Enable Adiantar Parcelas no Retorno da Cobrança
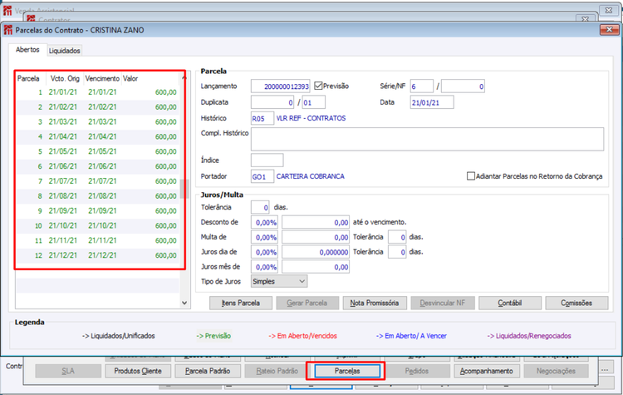 (470, 175)
